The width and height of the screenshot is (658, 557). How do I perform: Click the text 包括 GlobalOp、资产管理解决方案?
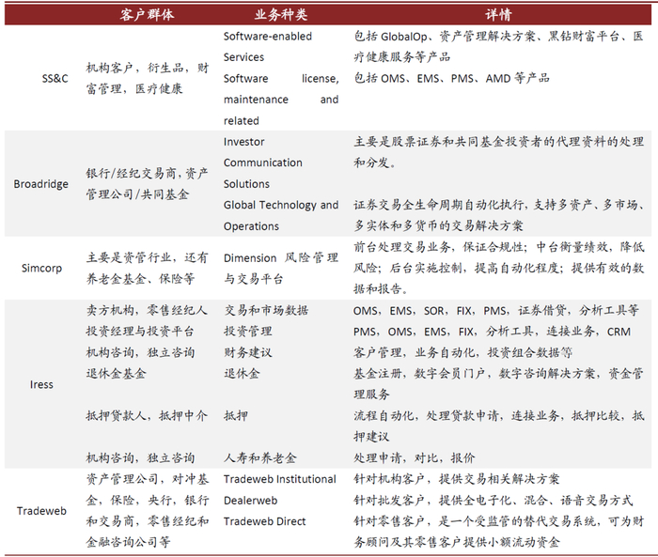click(x=498, y=47)
